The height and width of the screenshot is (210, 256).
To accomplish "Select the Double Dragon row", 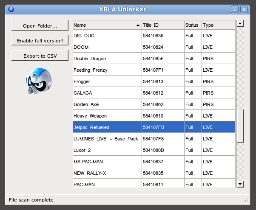I will pos(154,58).
